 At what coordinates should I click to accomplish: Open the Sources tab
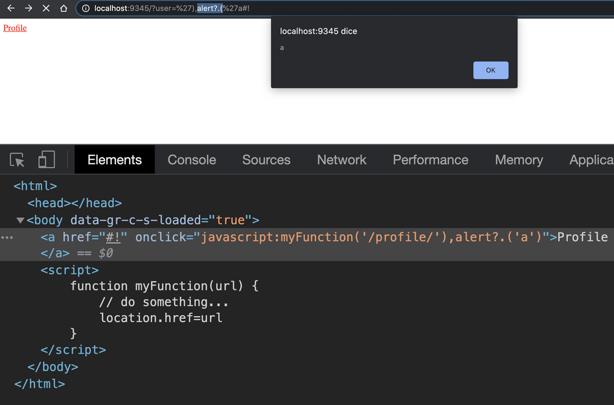click(x=266, y=159)
